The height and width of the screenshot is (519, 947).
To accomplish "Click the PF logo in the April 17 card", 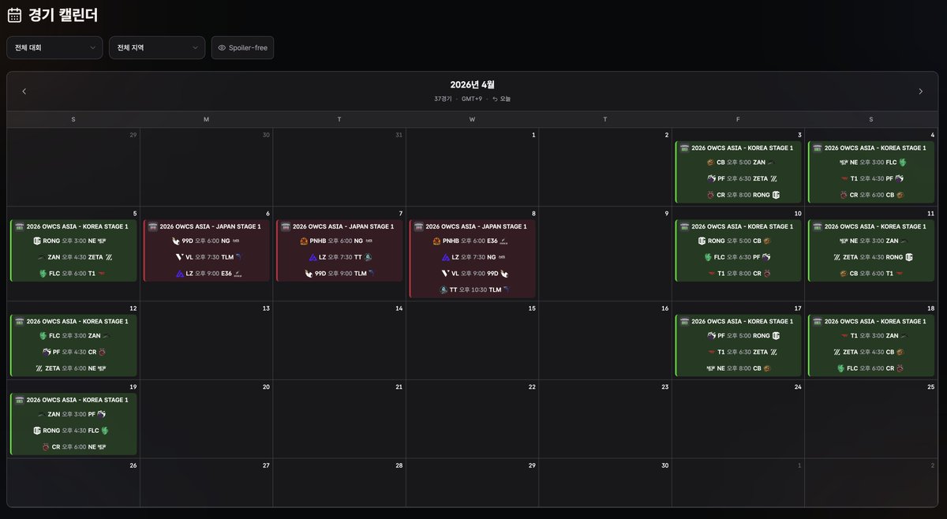I will (x=712, y=335).
